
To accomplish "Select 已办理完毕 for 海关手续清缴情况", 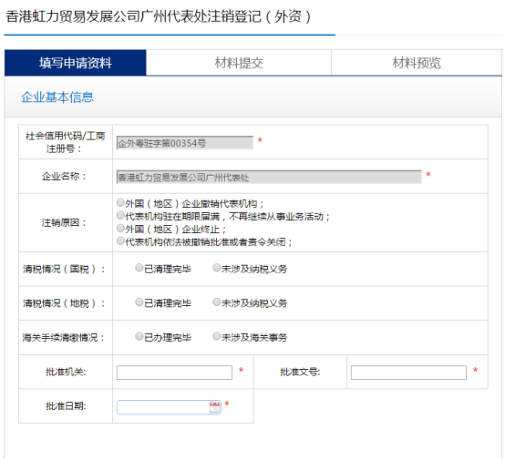I will 139,336.
